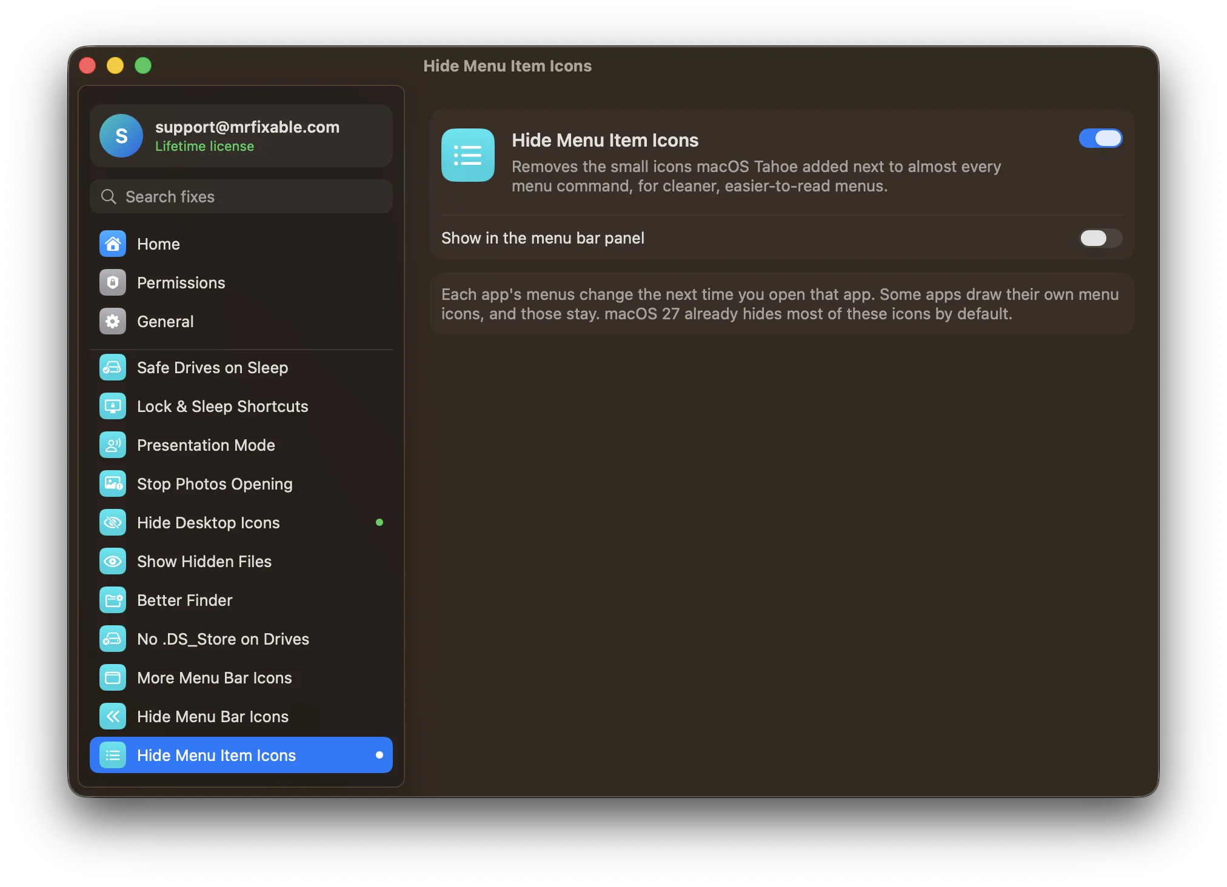Open the support@mrfixable.com account
The width and height of the screenshot is (1227, 887).
click(241, 136)
